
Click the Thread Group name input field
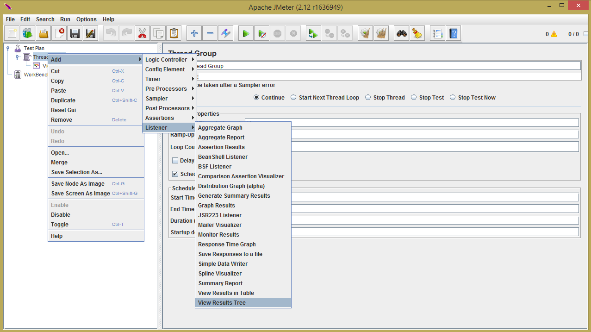coord(389,66)
